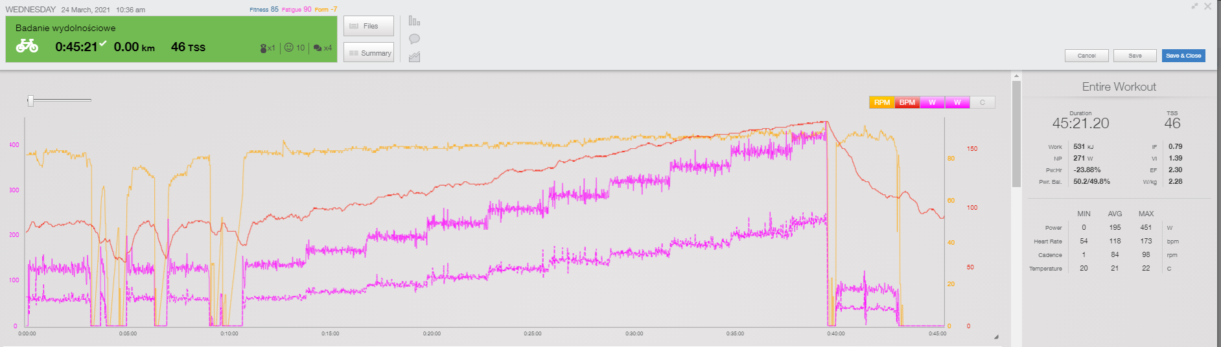Open the comments speech bubble icon
This screenshot has width=1221, height=347.
[414, 39]
